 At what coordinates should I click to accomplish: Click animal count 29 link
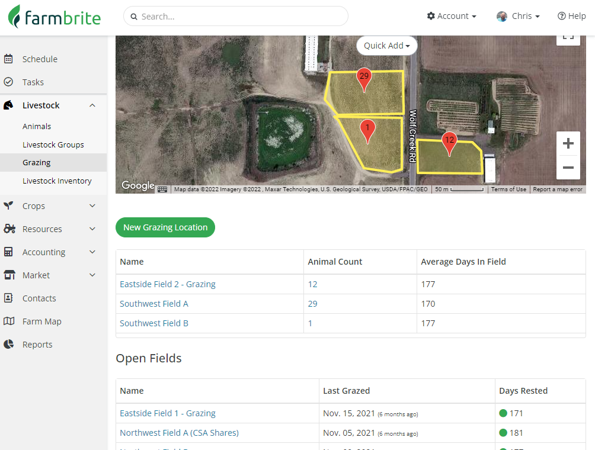[313, 304]
